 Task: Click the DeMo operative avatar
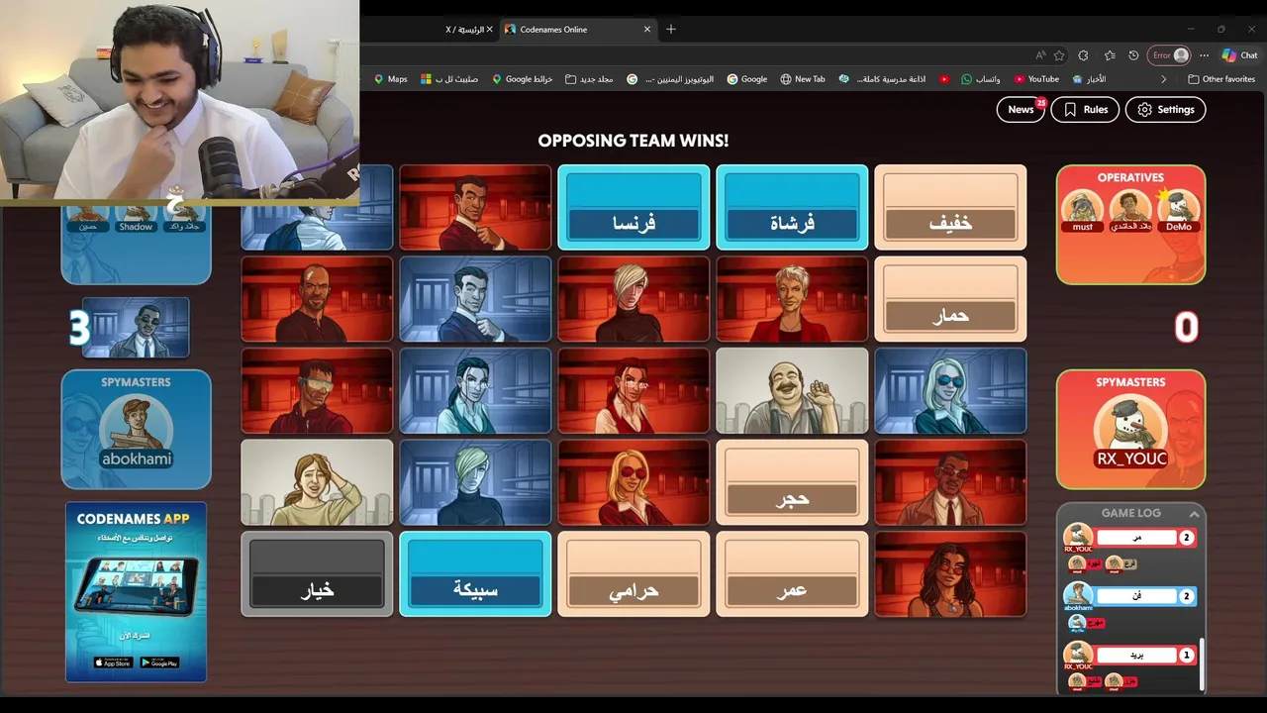pyautogui.click(x=1178, y=208)
